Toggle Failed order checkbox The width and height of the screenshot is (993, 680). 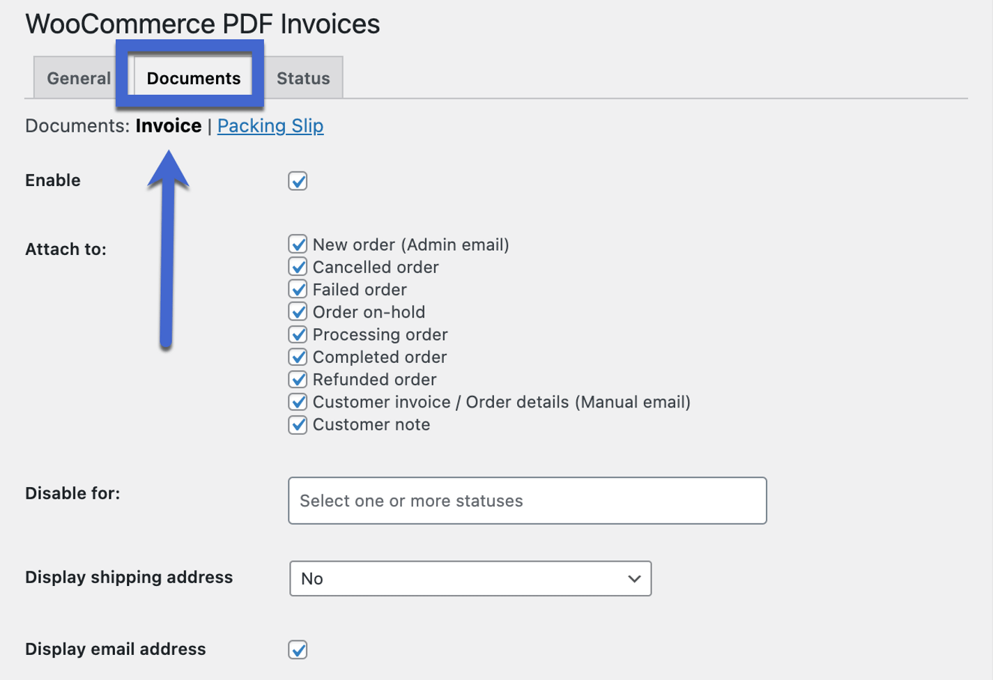(298, 289)
